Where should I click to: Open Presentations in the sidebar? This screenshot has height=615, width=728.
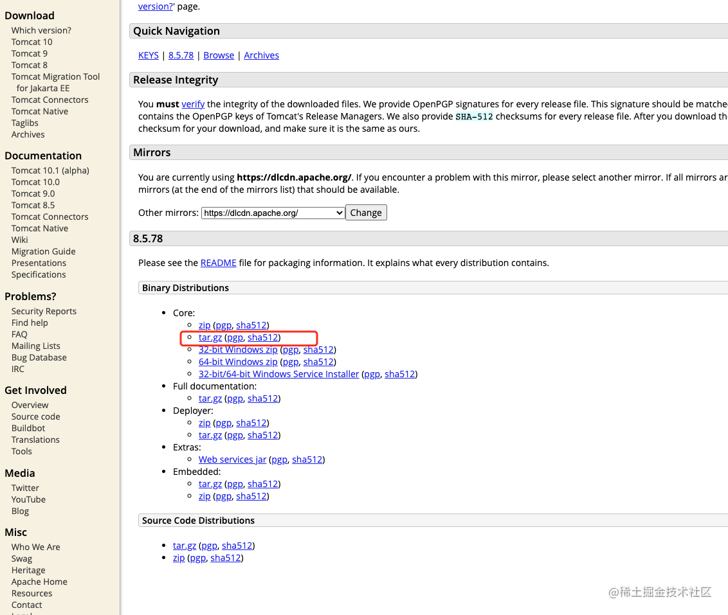pyautogui.click(x=39, y=263)
